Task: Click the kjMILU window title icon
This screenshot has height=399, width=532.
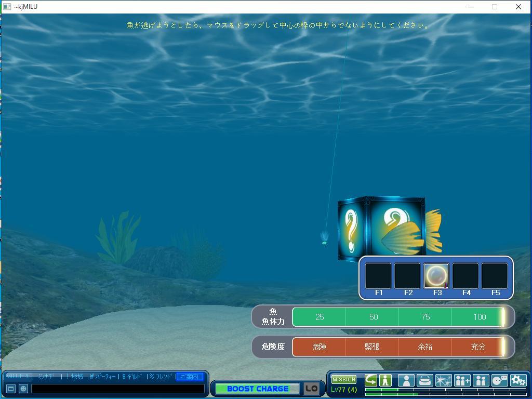Action: (7, 6)
